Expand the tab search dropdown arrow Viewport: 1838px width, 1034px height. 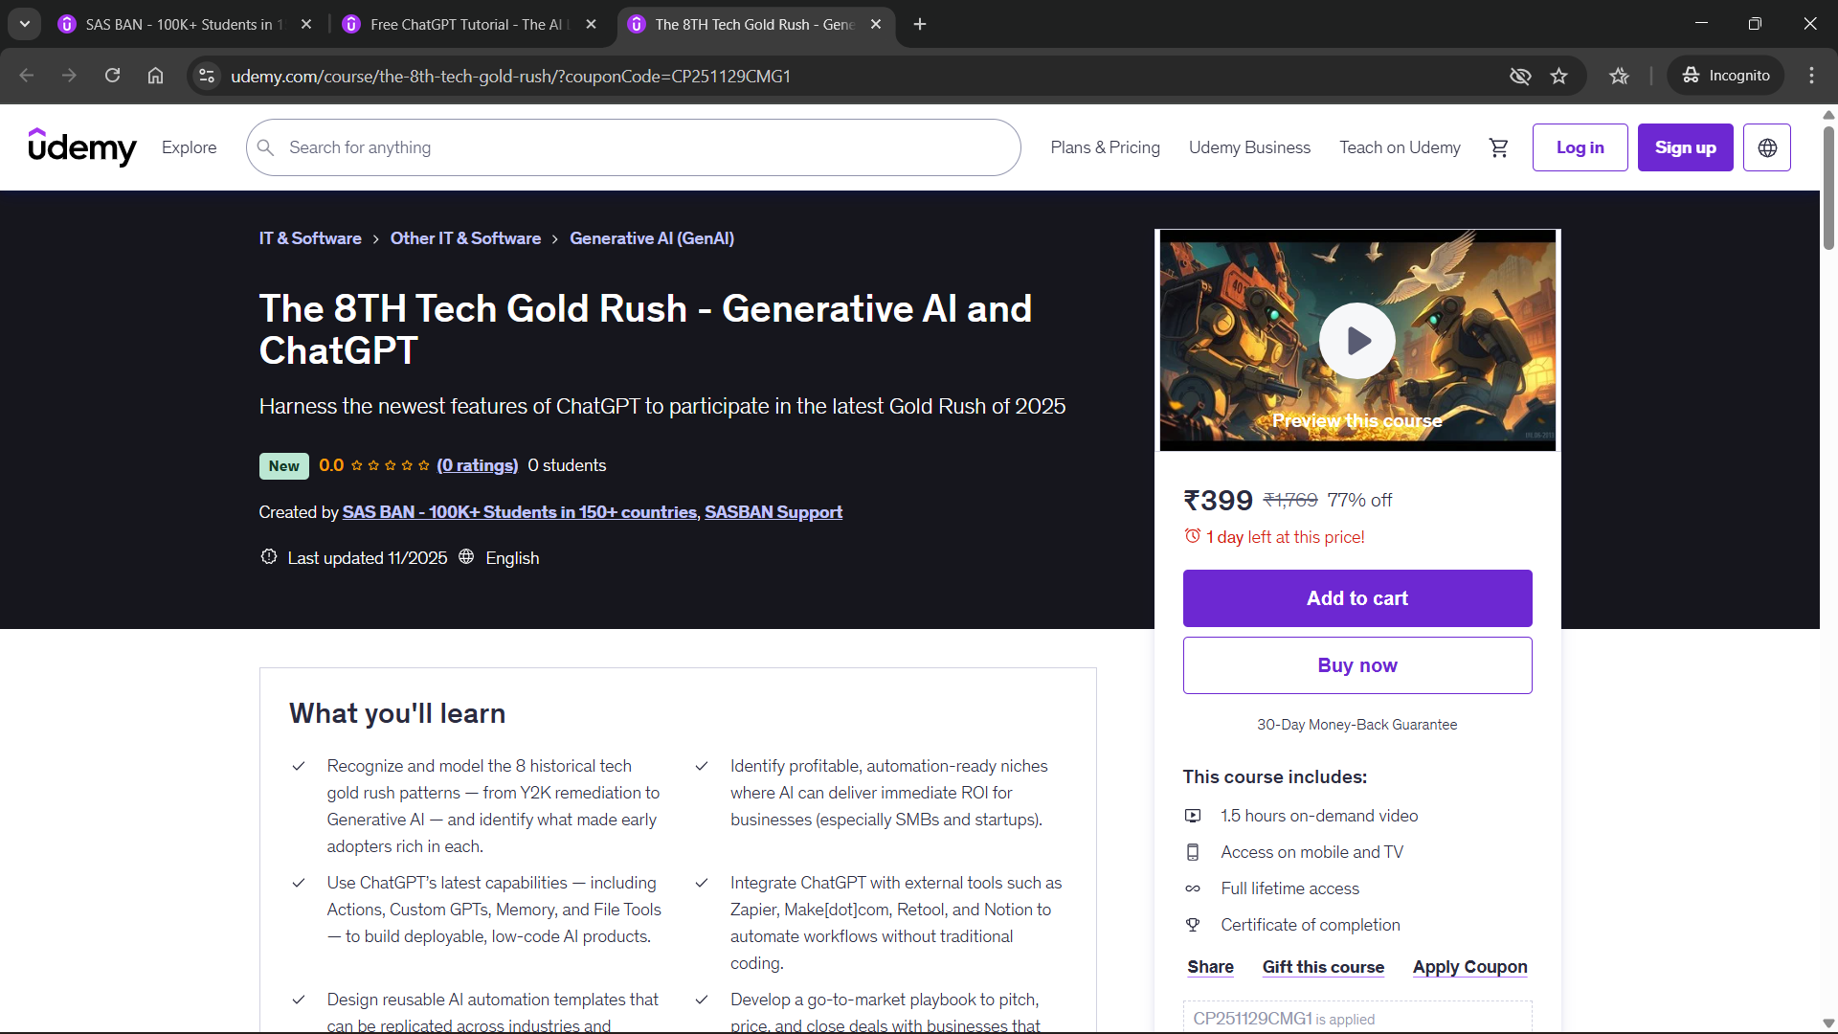[25, 24]
